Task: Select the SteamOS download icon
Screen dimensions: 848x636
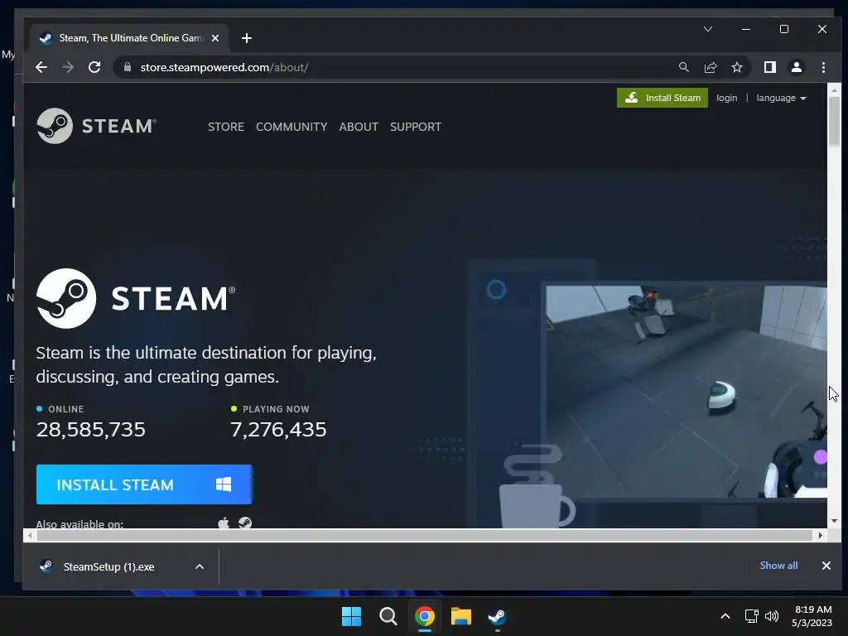Action: tap(245, 523)
